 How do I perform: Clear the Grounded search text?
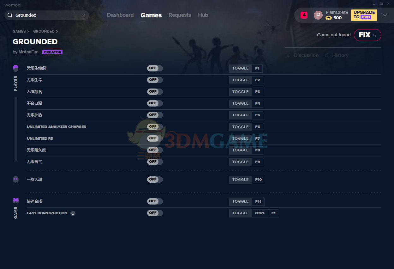coord(84,15)
